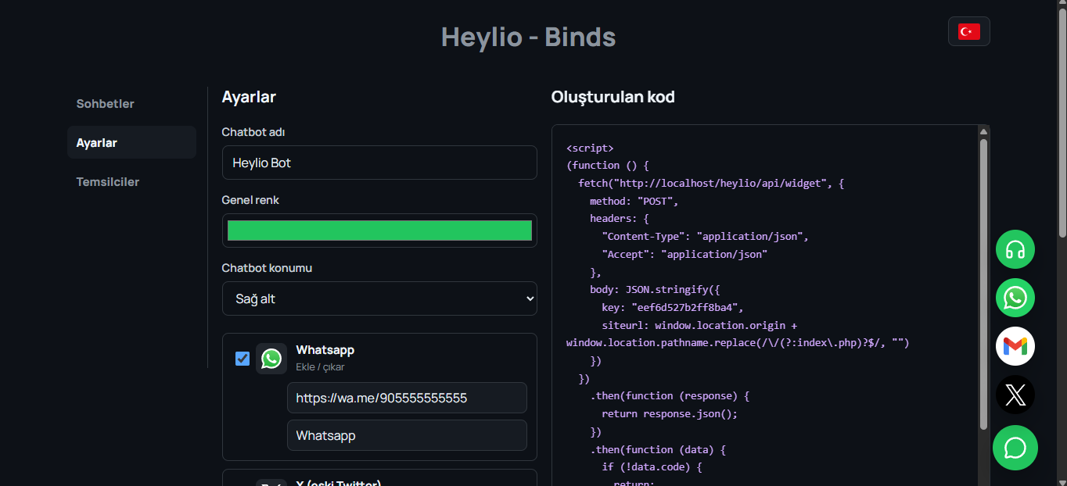Click the WhatsApp logo in settings card
This screenshot has width=1067, height=486.
pos(271,359)
